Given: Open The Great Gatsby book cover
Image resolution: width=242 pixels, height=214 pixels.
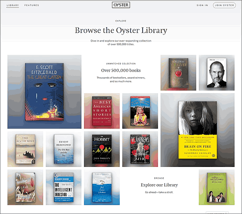Looking at the screenshot, I should 44,91.
